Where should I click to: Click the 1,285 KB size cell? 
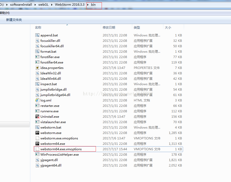[175, 133]
